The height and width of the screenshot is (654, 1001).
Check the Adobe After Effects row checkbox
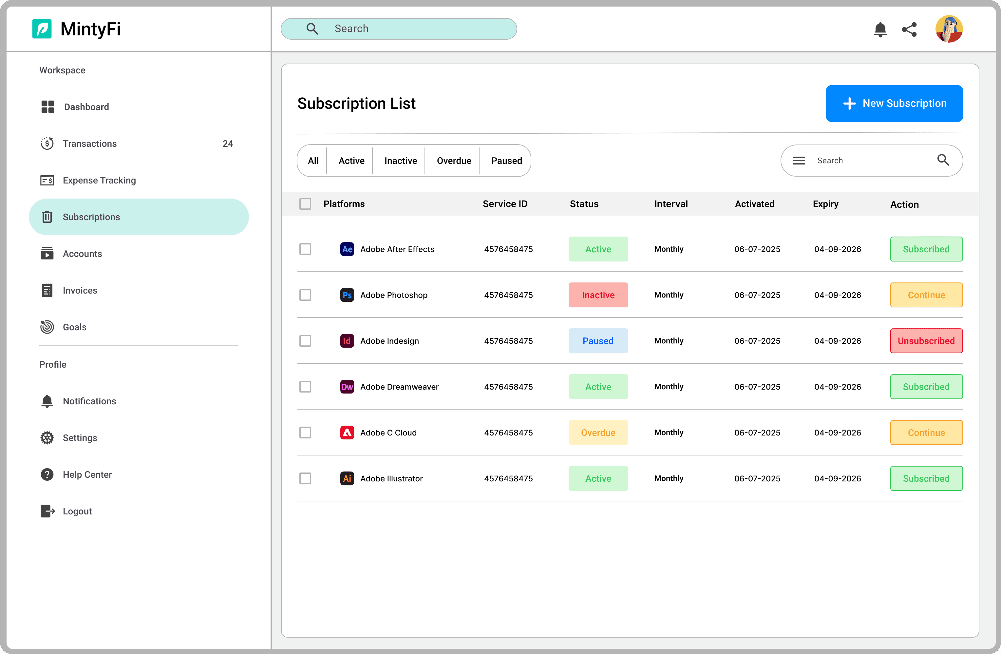[305, 249]
